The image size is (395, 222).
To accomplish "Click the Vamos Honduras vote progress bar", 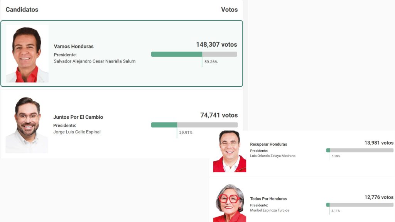I will coord(194,54).
